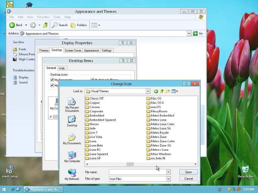Click into the File name input field

pos(138,172)
